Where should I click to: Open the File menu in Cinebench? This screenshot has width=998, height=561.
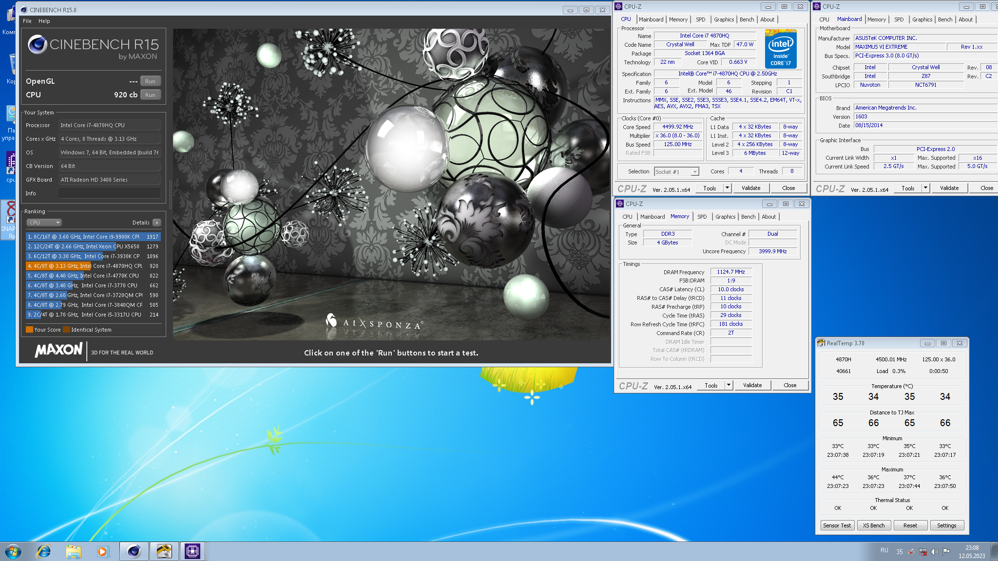click(x=27, y=21)
